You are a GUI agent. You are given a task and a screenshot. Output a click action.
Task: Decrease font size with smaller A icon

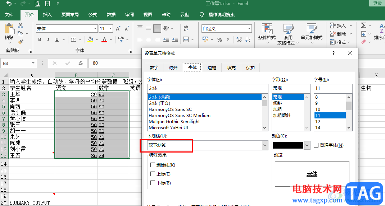(127, 29)
